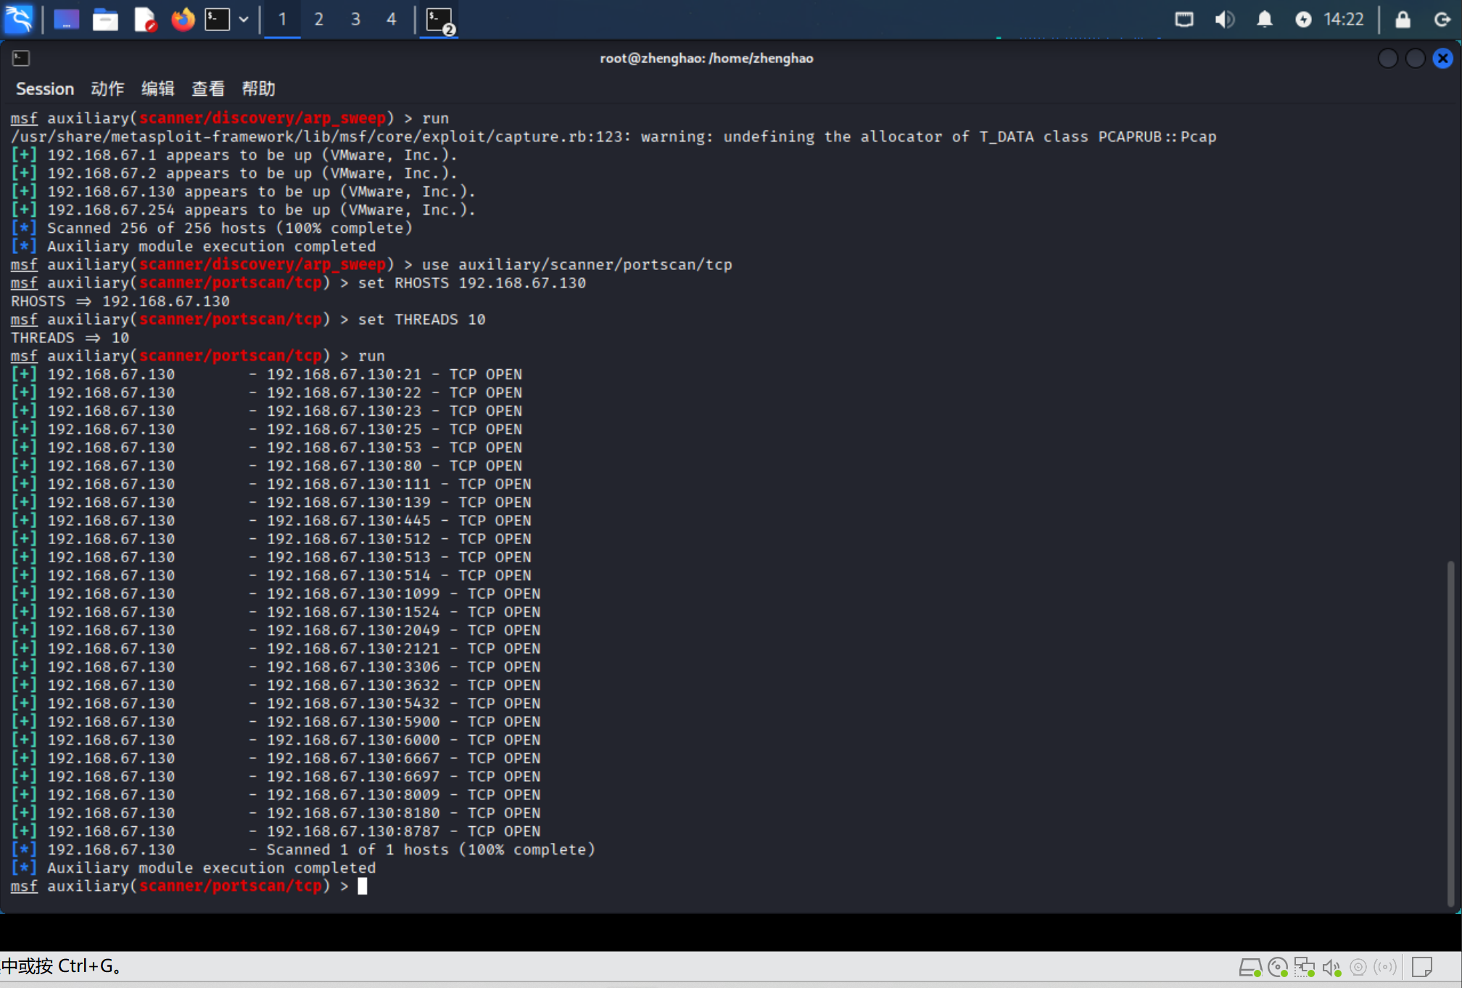Click the terminal vertical scrollbar
This screenshot has height=988, width=1462.
pyautogui.click(x=1450, y=731)
